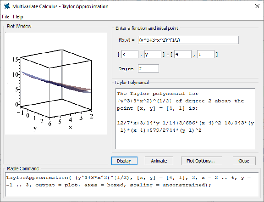Click the Close button next to Plot Options
Viewport: 264px width, 202px height.
click(244, 161)
